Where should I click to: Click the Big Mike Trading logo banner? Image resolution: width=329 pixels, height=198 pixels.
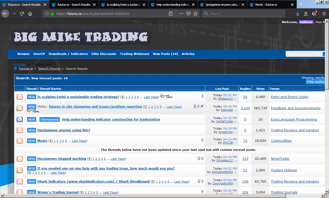(81, 37)
